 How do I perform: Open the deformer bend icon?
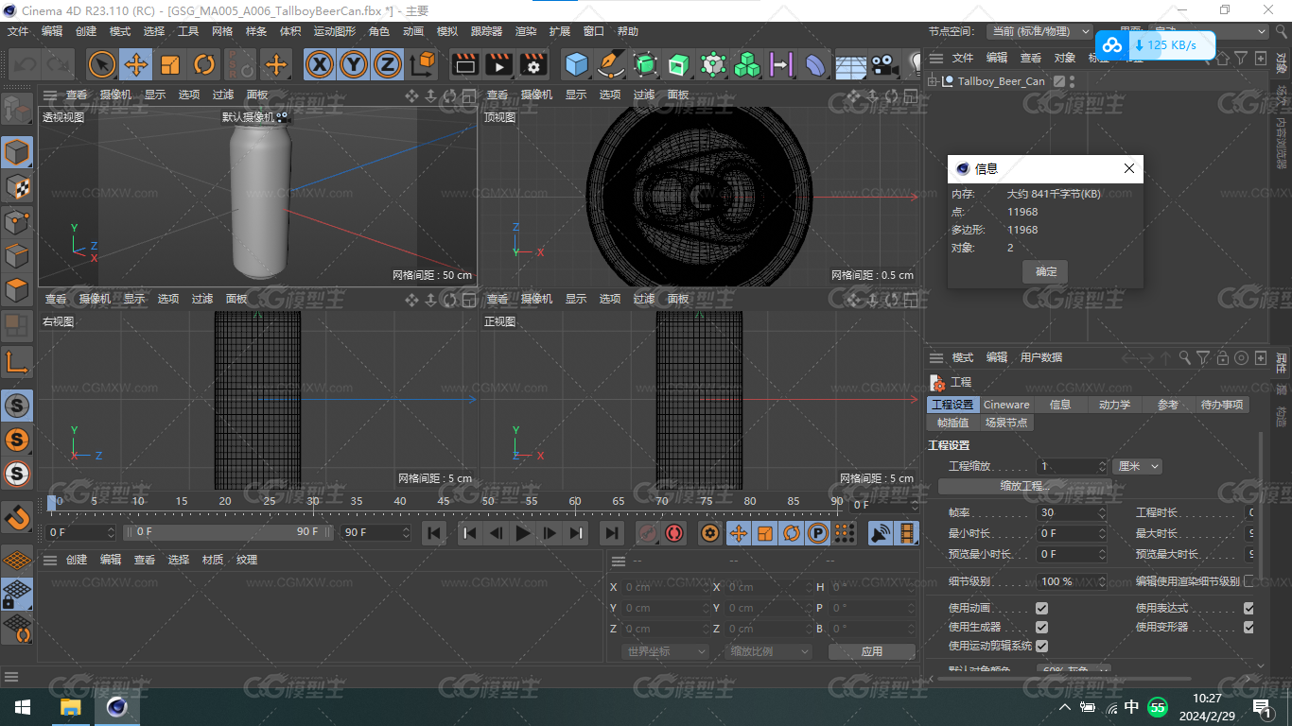pyautogui.click(x=815, y=64)
